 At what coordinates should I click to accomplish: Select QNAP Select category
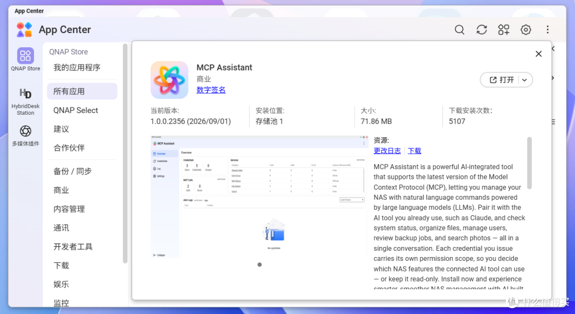(76, 110)
